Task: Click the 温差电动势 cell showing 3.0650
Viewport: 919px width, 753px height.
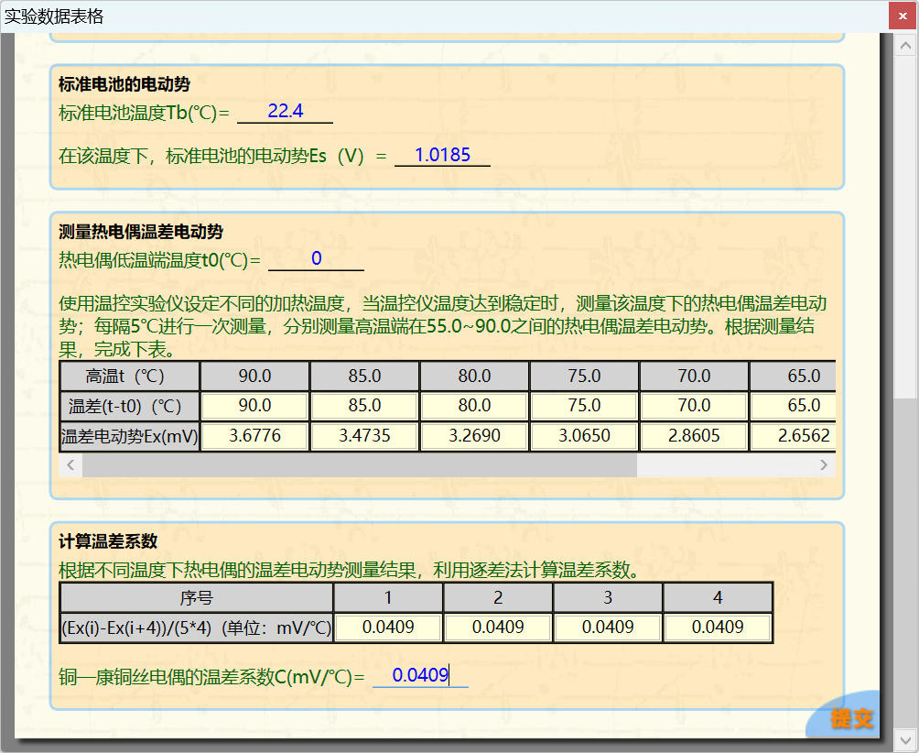Action: (x=584, y=437)
